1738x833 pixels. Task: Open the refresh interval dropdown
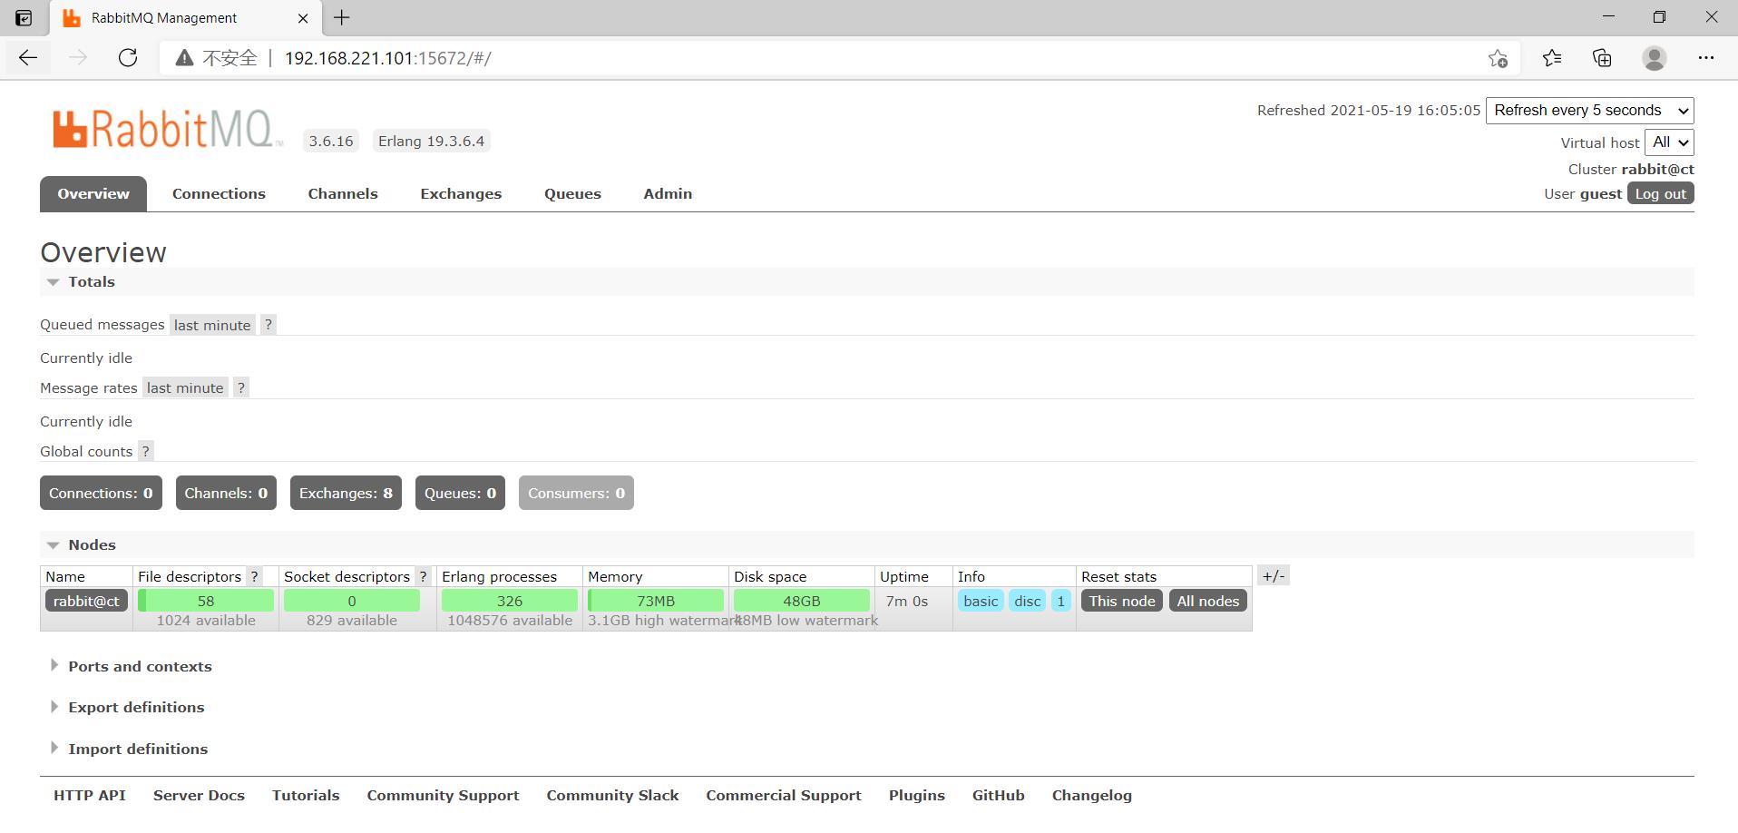[1589, 111]
